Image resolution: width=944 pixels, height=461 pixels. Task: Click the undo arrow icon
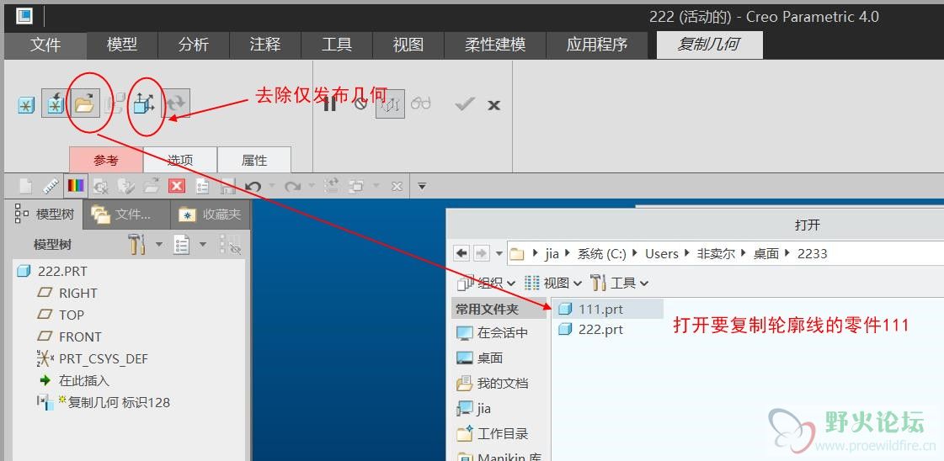(253, 187)
